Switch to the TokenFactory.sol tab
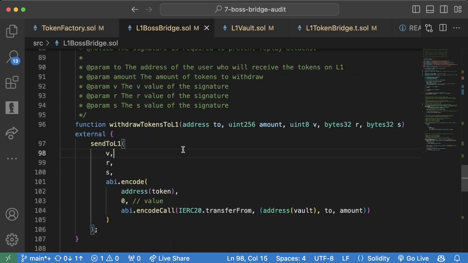The width and height of the screenshot is (468, 263). tap(68, 28)
